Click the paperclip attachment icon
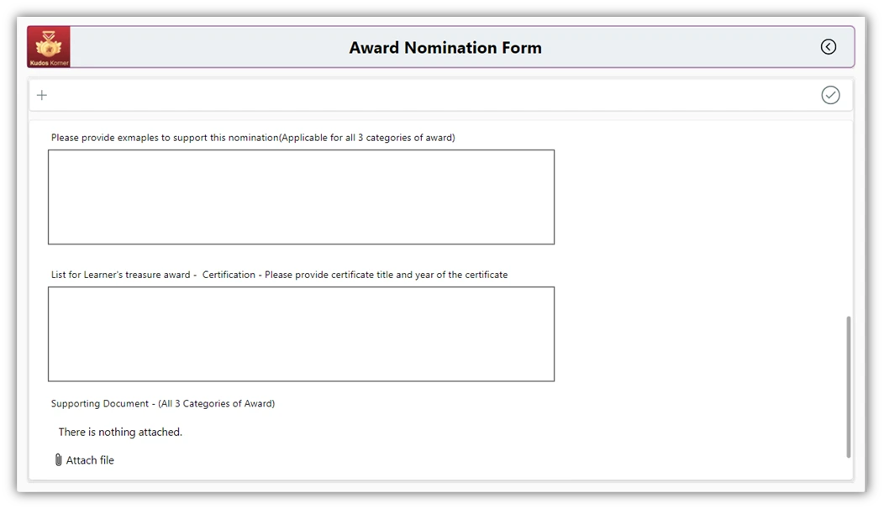Screen dimensions: 884x509 (x=58, y=460)
